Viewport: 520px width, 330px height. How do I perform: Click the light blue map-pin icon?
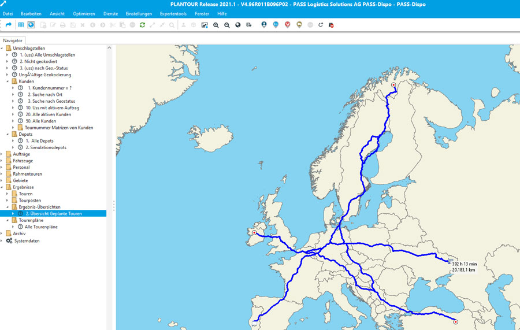pos(276,25)
